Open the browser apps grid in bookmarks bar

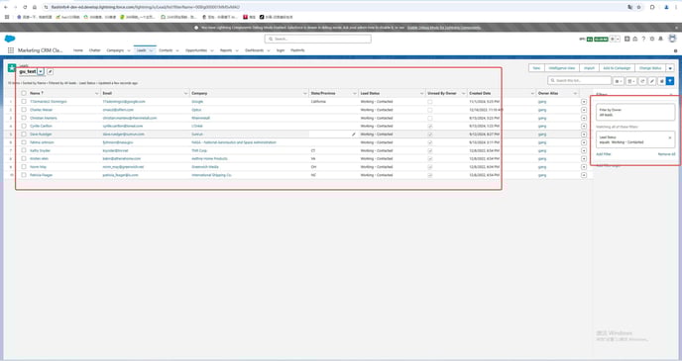click(7, 17)
